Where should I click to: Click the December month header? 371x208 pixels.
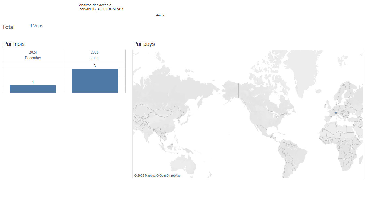click(33, 58)
